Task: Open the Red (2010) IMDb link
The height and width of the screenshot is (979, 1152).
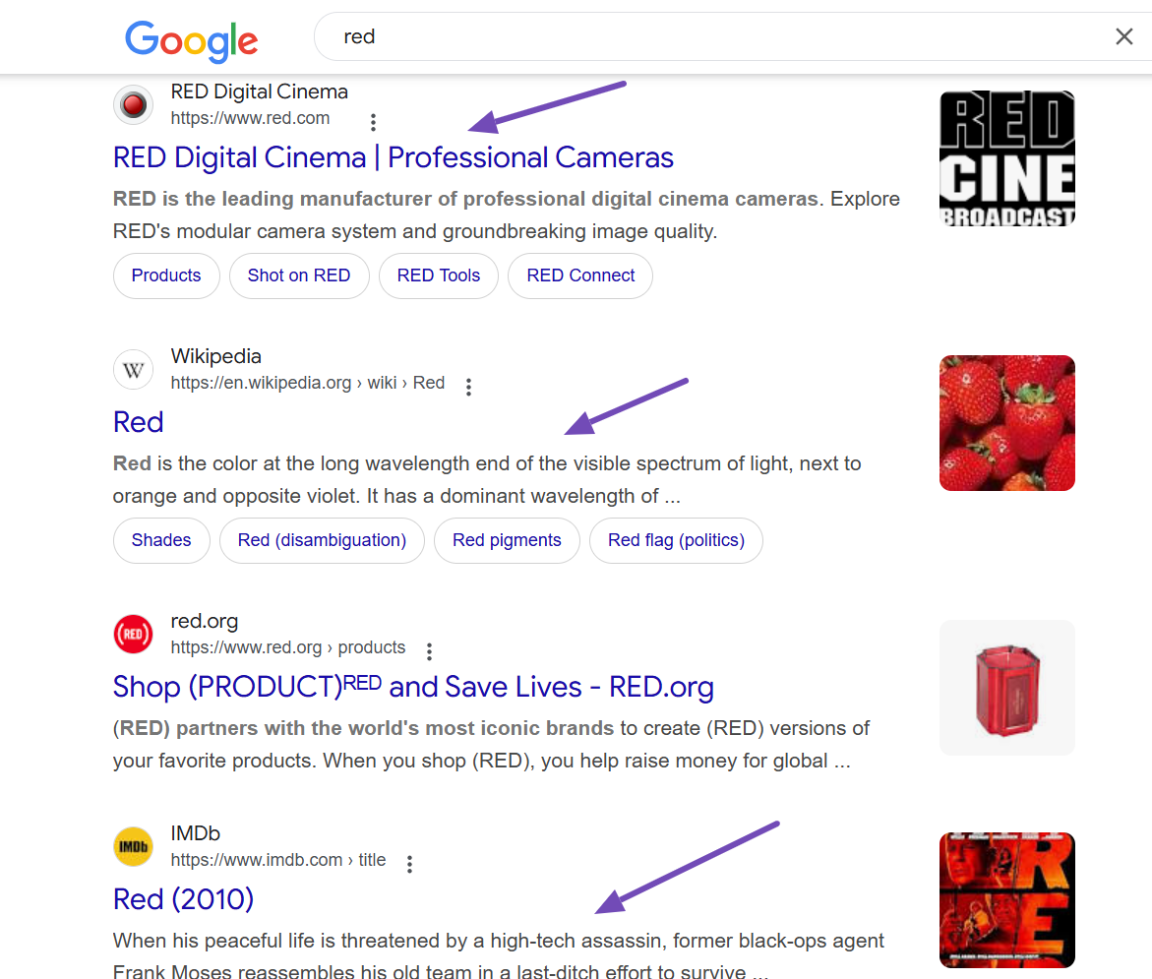Action: (x=183, y=899)
